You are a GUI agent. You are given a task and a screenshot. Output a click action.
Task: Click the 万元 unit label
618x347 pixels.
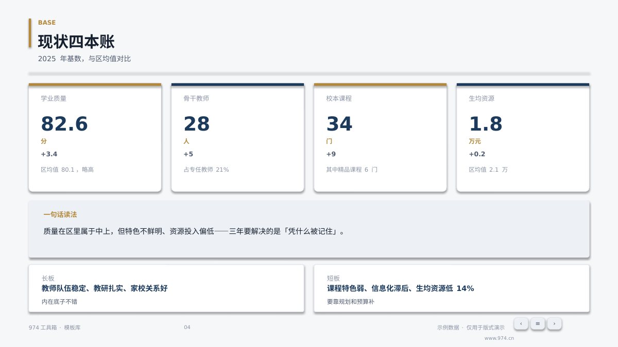point(475,141)
